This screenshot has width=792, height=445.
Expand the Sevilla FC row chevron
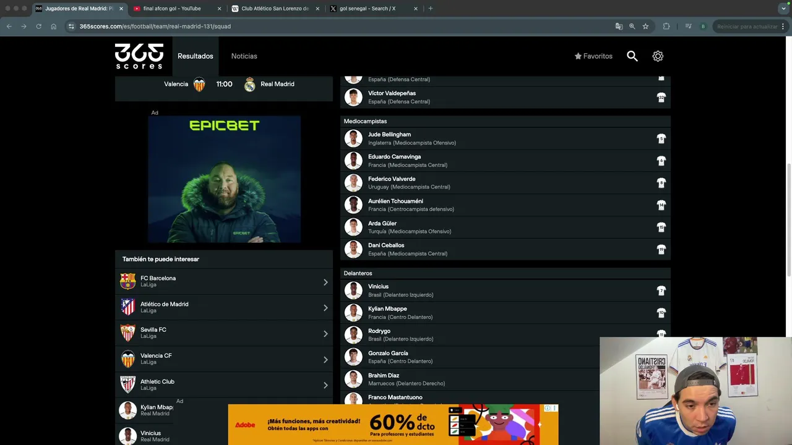325,334
